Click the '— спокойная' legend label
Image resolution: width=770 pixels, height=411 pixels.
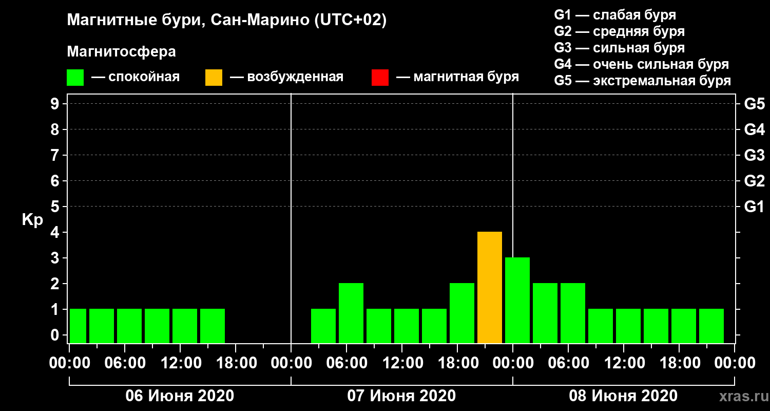coord(135,77)
